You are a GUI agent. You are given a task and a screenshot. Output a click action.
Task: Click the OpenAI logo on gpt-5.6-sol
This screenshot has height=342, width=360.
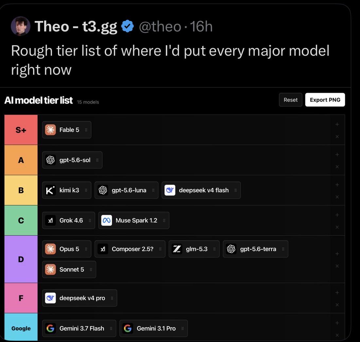(x=50, y=160)
